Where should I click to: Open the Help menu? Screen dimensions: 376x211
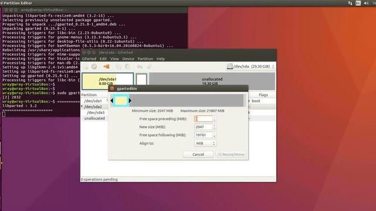point(160,59)
